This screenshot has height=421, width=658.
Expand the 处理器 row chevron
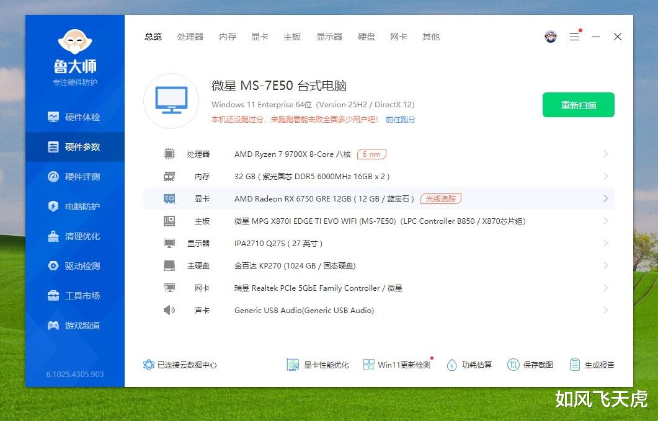pyautogui.click(x=605, y=154)
